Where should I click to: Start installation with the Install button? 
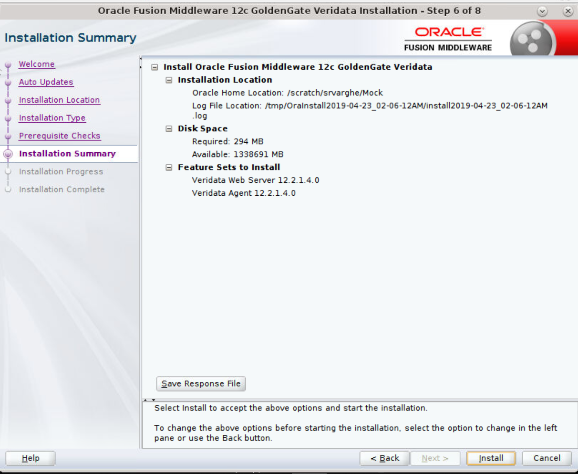click(491, 458)
